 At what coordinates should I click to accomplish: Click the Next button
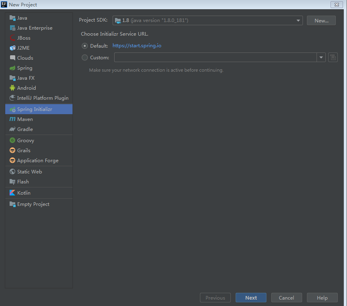[x=251, y=298]
